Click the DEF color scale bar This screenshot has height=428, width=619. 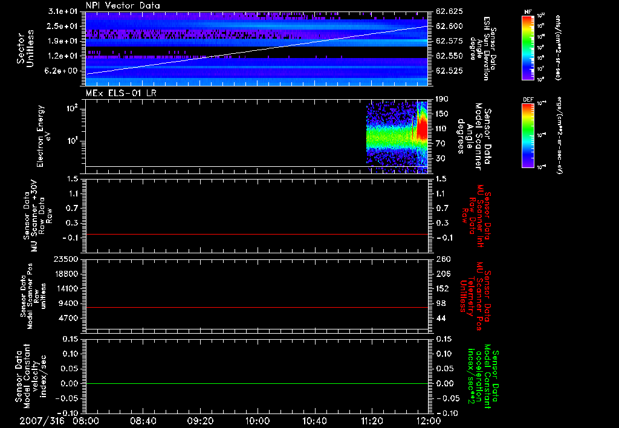(528, 135)
